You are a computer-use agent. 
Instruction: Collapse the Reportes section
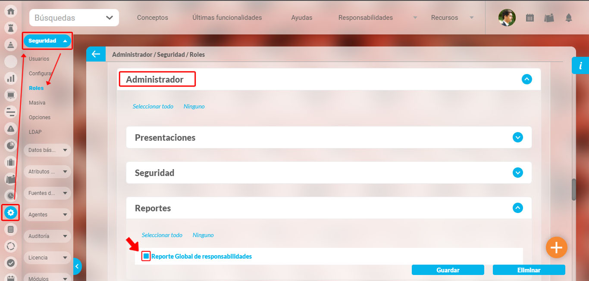point(517,208)
